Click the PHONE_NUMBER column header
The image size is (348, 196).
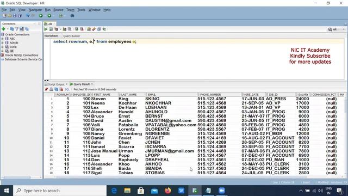(x=219, y=95)
